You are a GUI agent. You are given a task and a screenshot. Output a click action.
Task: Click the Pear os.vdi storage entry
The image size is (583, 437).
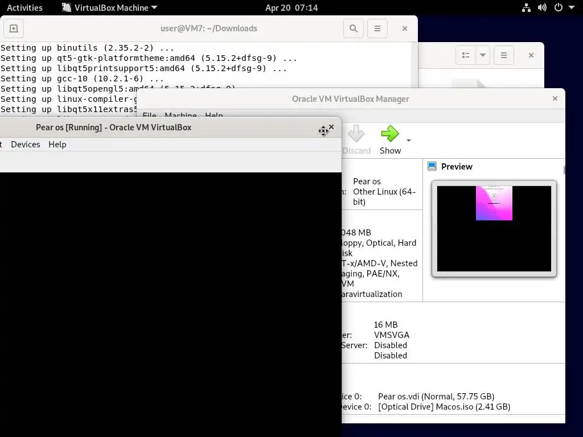(436, 397)
